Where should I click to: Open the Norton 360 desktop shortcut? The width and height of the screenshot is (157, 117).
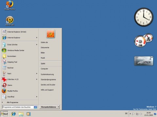coord(10,21)
